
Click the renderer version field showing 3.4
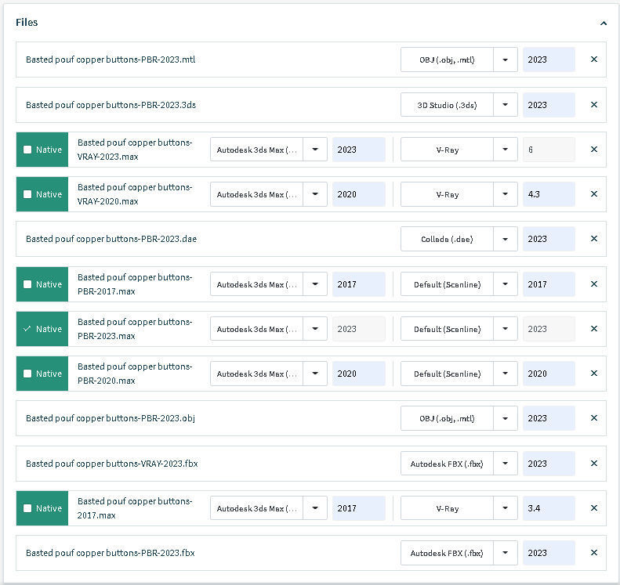[548, 508]
